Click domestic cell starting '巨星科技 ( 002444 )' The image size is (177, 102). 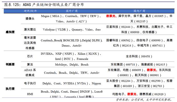pyautogui.click(x=139, y=29)
